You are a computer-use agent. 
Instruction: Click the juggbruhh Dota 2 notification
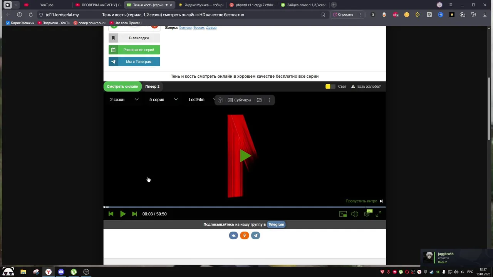coord(456,257)
